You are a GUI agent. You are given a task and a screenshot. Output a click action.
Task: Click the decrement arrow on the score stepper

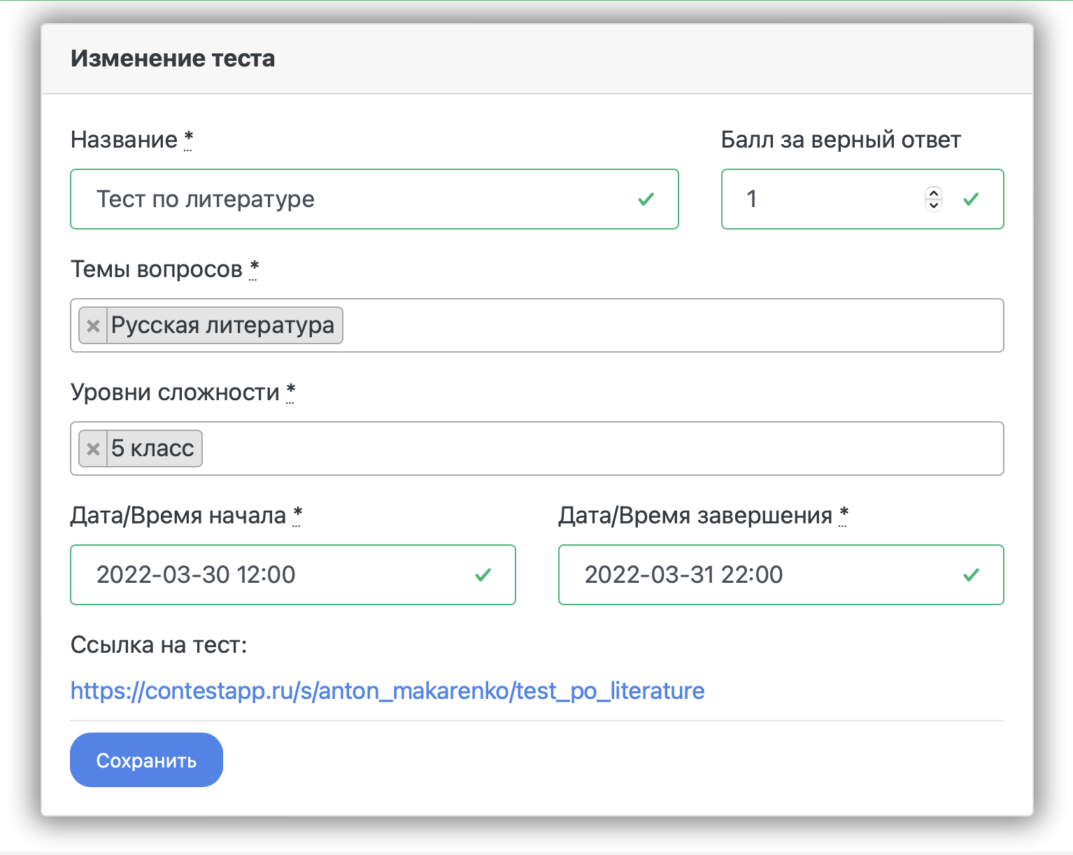pyautogui.click(x=933, y=205)
